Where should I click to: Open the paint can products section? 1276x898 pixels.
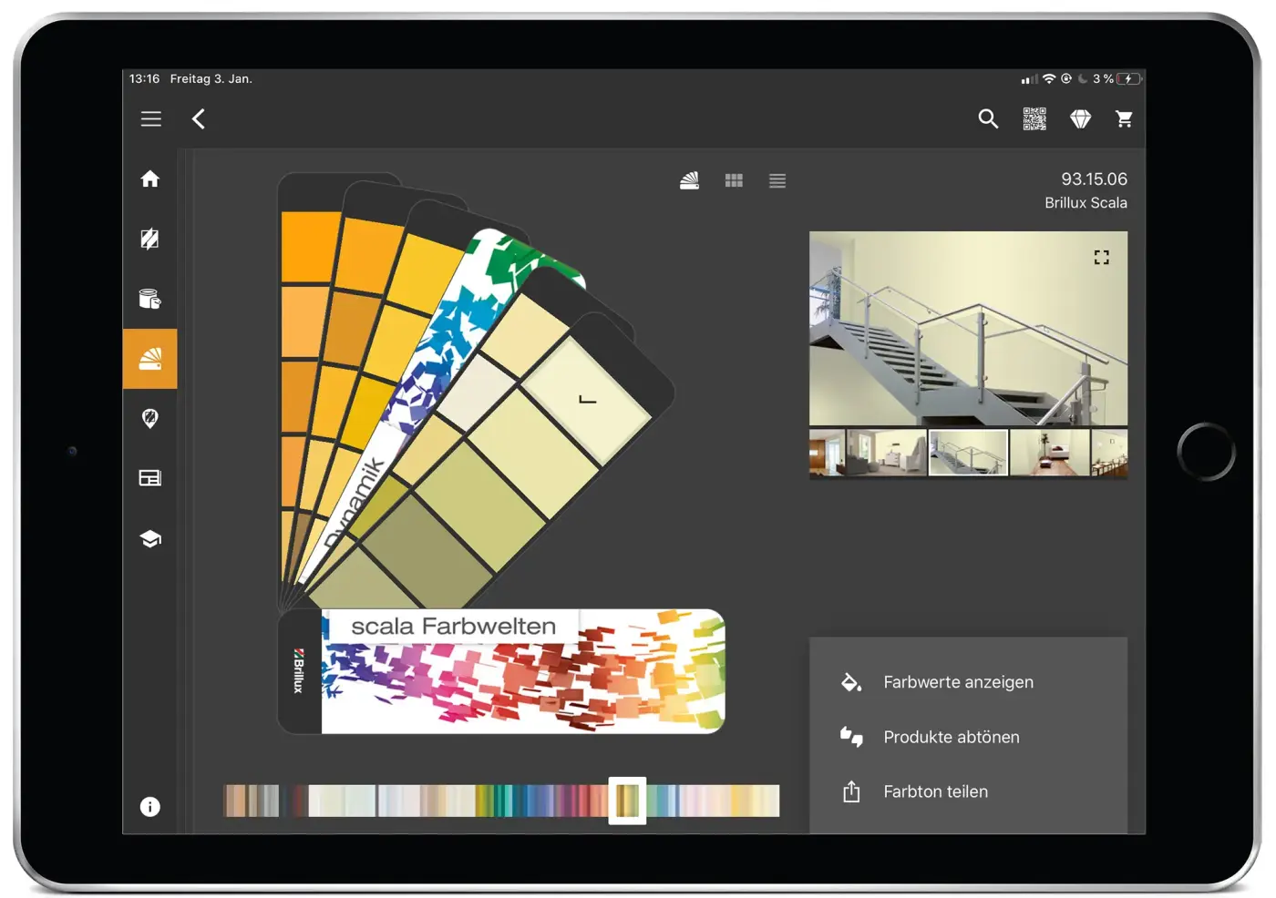coord(150,299)
